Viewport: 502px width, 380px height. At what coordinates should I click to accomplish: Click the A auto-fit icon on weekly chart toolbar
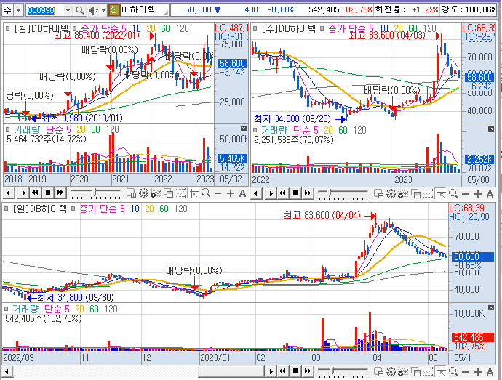coord(490,194)
